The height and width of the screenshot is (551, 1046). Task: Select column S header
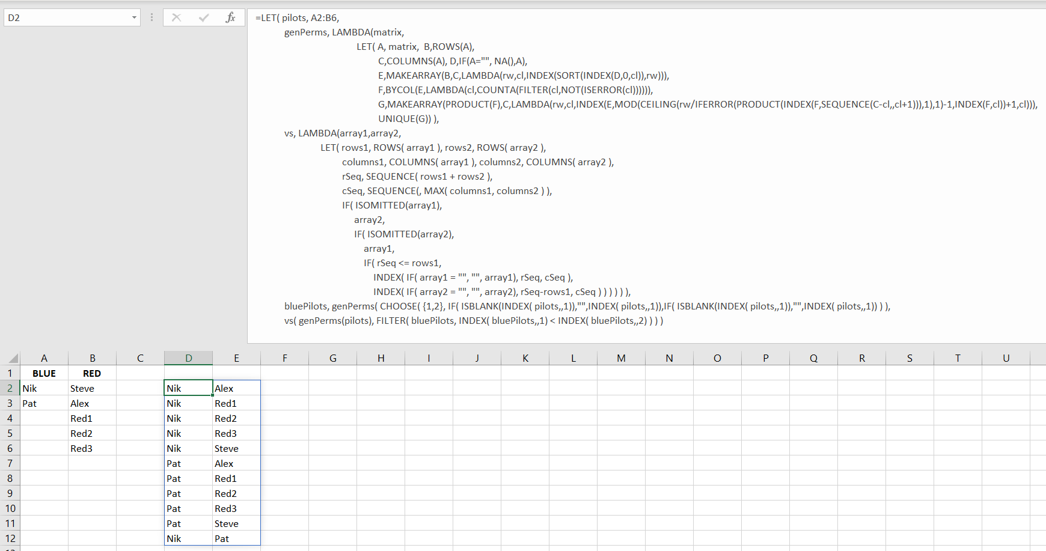(x=910, y=358)
